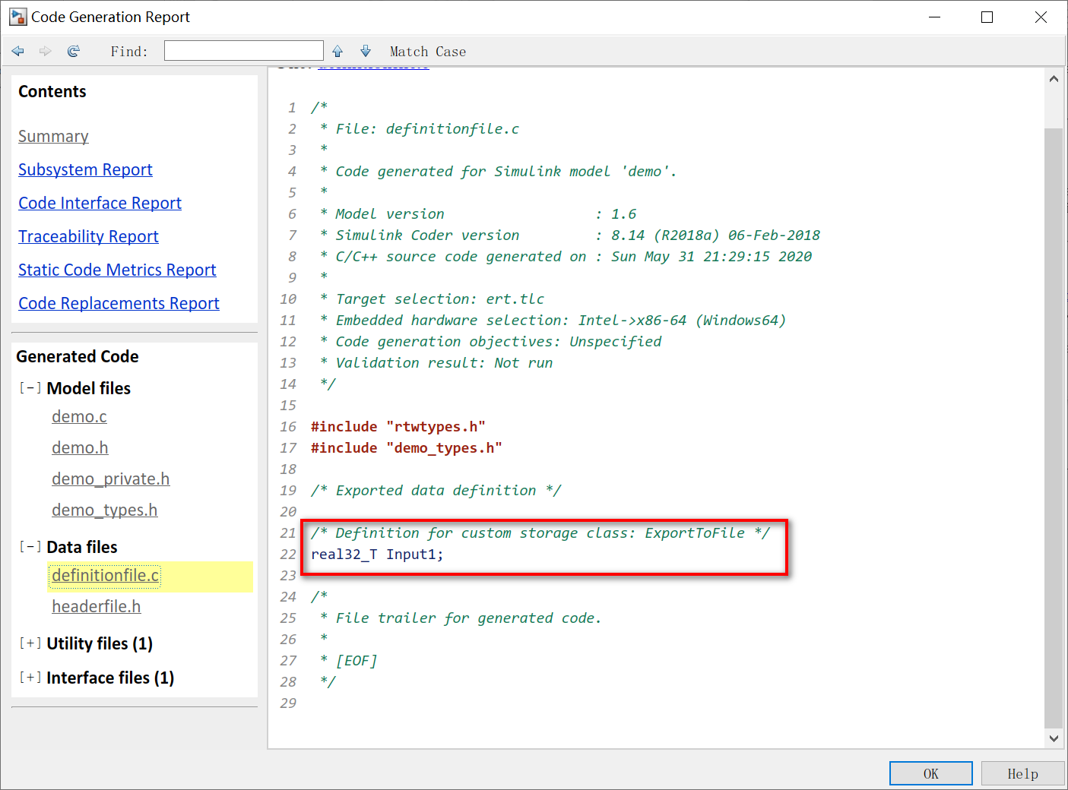Click the Help button
1068x790 pixels.
tap(1022, 773)
